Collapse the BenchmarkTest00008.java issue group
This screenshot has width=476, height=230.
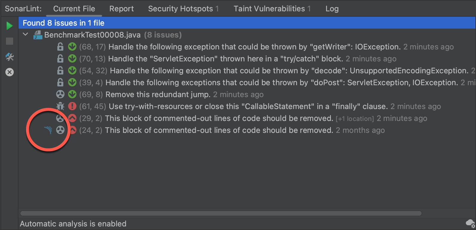tap(25, 34)
